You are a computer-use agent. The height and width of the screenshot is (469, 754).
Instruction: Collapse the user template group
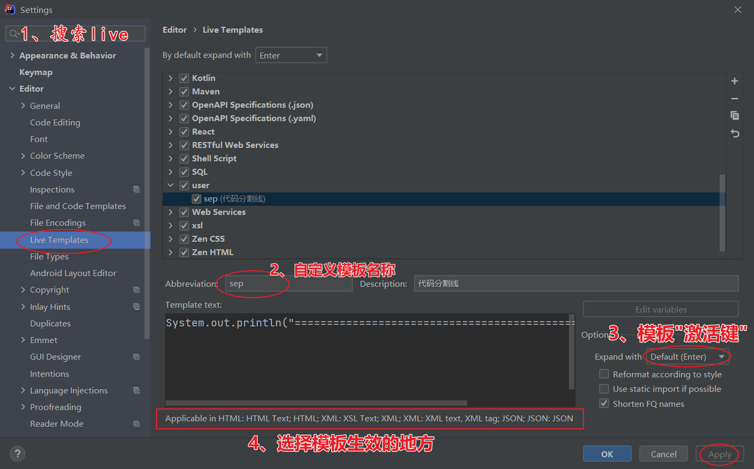(x=171, y=185)
